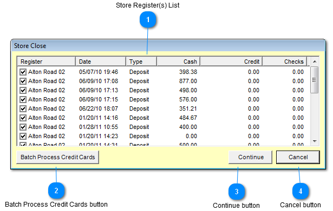Image resolution: width=333 pixels, height=211 pixels.
Task: Toggle checkbox for deposit dated 01/20/11 14:23
Action: click(23, 136)
